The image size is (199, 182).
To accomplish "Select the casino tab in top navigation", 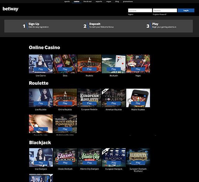I will pyautogui.click(x=77, y=2).
